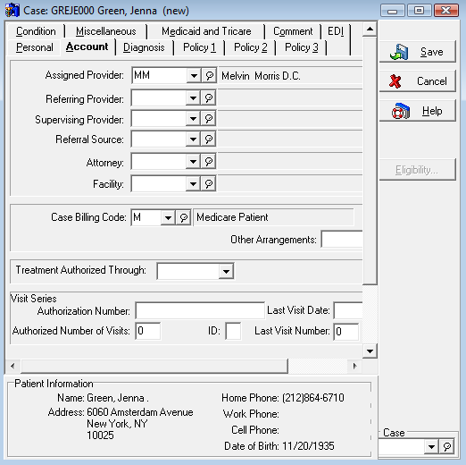Click Case Billing Code lookup icon

point(183,217)
